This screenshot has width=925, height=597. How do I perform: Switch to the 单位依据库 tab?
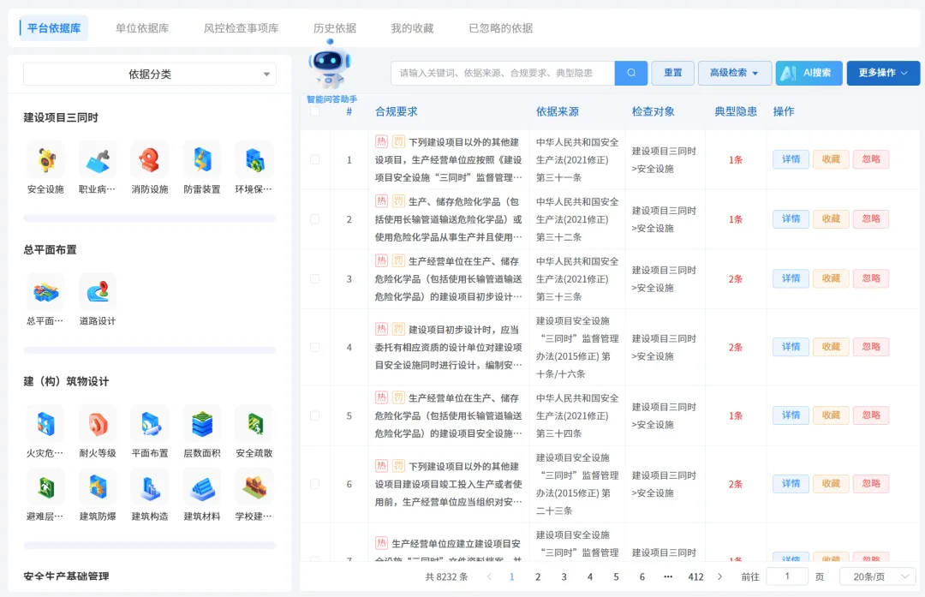click(142, 28)
